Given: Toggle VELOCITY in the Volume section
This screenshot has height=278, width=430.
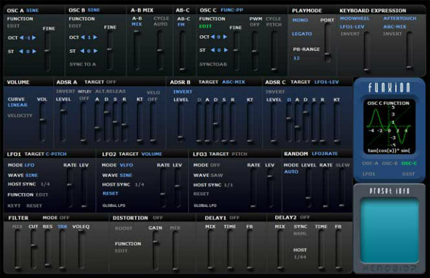Looking at the screenshot, I should 19,116.
